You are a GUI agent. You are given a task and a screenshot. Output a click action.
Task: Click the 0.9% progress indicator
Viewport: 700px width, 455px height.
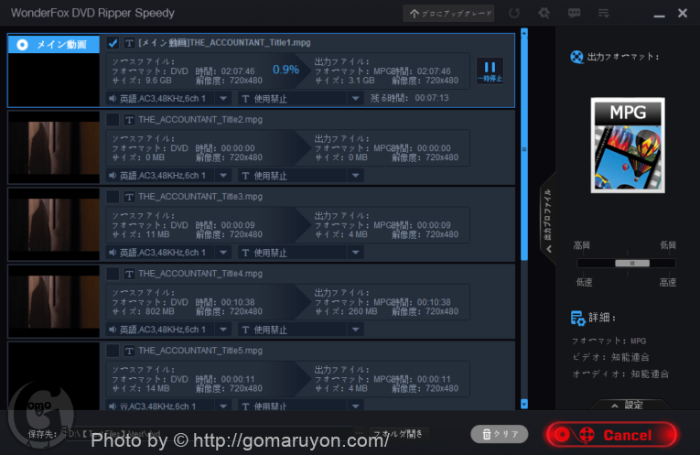point(285,70)
